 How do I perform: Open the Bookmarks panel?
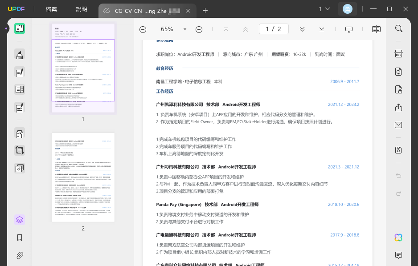[20, 238]
